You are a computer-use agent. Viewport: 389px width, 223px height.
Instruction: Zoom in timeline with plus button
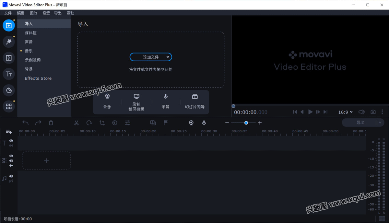click(260, 123)
